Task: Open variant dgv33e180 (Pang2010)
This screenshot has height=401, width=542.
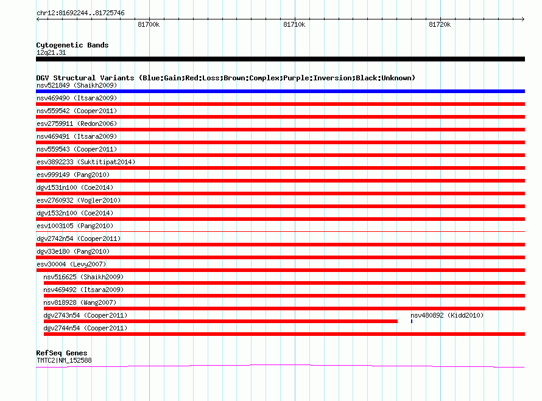Action: [73, 251]
